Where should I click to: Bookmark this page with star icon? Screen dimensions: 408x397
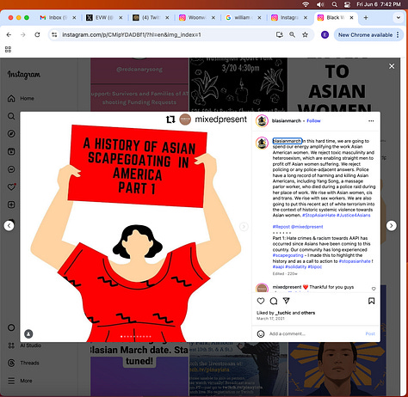tap(305, 34)
